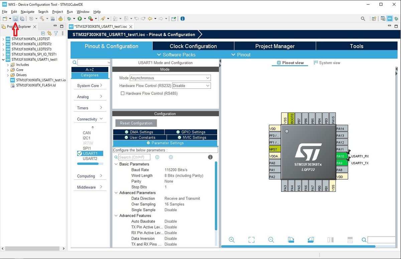This screenshot has width=401, height=259.
Task: Click the green Run toolbar icon
Action: click(80, 19)
